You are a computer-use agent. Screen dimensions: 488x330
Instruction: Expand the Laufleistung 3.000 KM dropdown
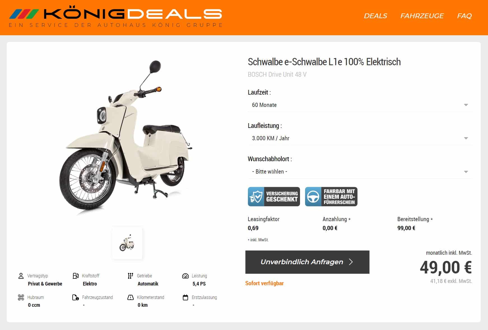pyautogui.click(x=360, y=138)
